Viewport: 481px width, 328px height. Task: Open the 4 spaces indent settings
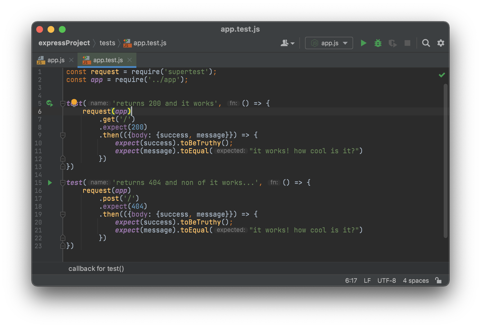[416, 280]
